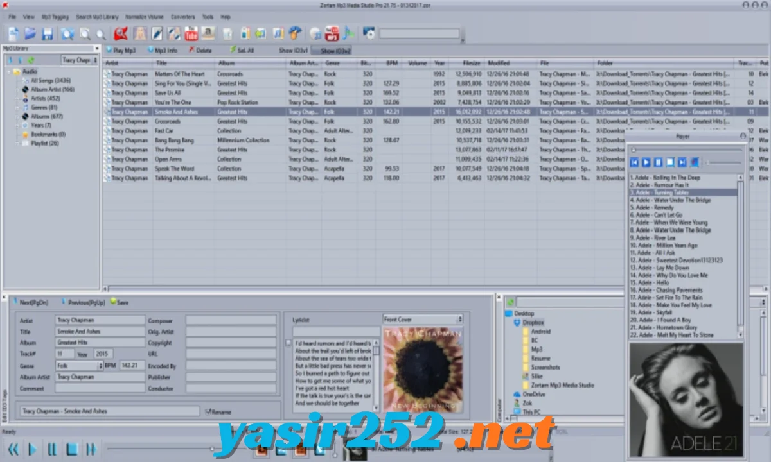
Task: Open the Help menu
Action: click(225, 17)
